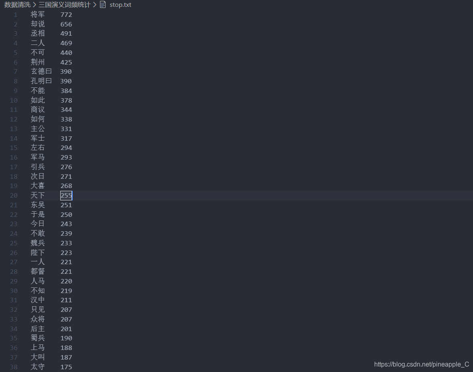
Task: Click the word 东吴
Action: 38,205
